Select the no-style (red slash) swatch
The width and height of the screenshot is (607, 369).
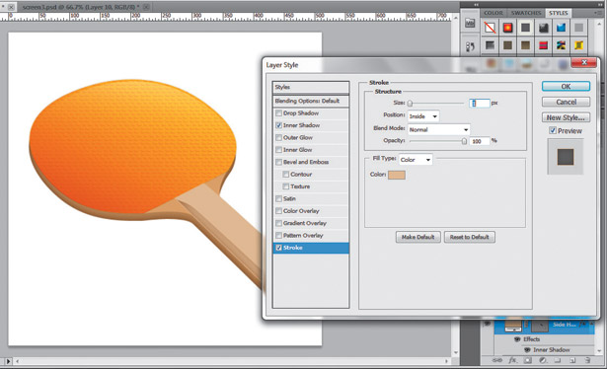(490, 28)
